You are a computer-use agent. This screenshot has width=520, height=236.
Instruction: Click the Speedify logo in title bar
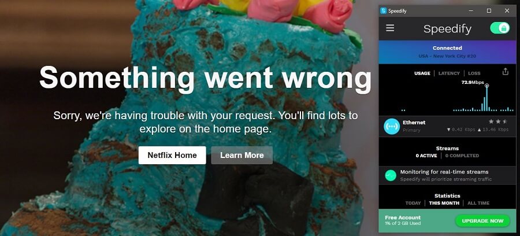pyautogui.click(x=384, y=11)
